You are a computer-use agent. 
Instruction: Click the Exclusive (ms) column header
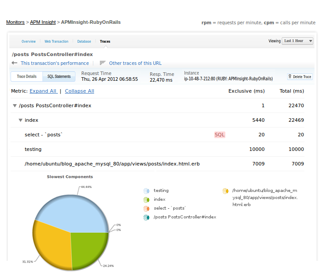247,91
